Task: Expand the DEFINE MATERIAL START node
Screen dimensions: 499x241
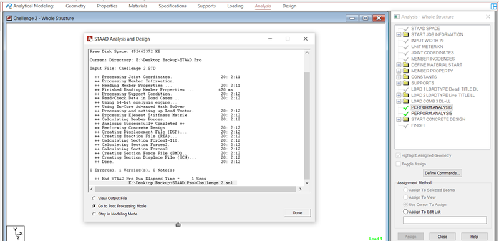Action: (399, 65)
